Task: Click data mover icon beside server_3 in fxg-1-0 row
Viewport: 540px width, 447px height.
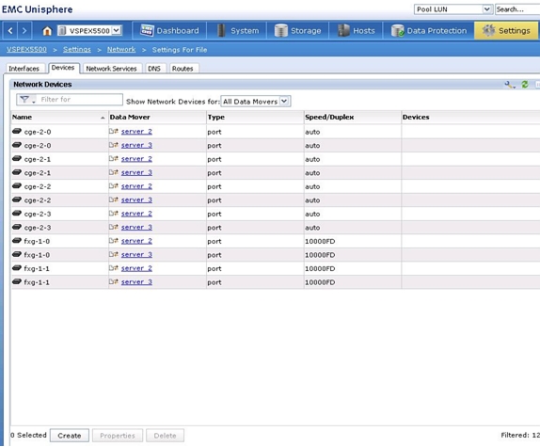Action: click(x=114, y=254)
